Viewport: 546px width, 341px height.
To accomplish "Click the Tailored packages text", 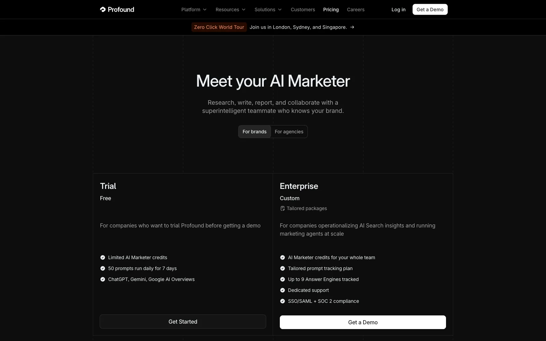I will (307, 208).
